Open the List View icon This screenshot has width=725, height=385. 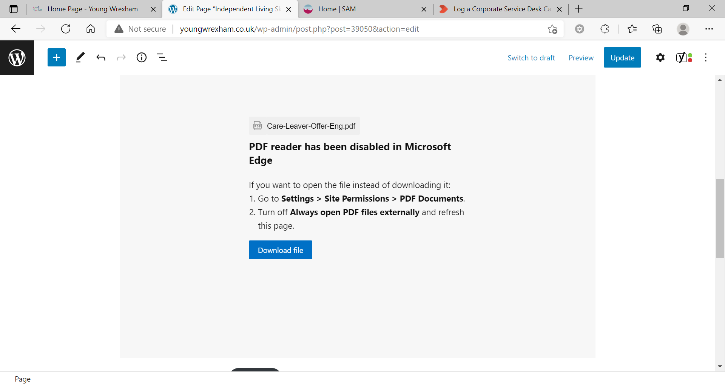tap(162, 57)
